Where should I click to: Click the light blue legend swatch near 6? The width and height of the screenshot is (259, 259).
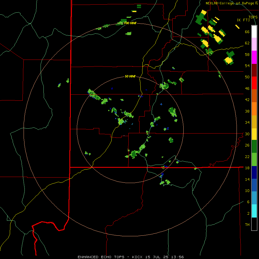[x=254, y=198]
